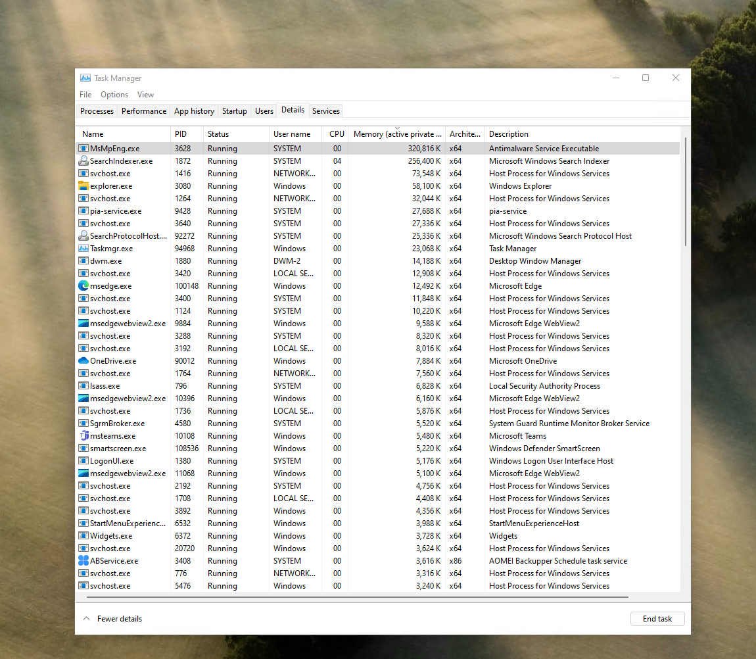Click the Task Manager title bar icon
Image resolution: width=756 pixels, height=659 pixels.
click(85, 78)
